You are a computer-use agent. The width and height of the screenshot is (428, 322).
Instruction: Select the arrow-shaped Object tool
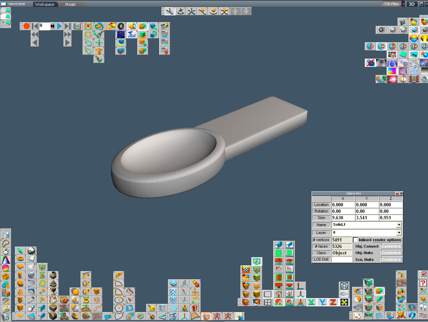pyautogui.click(x=358, y=316)
